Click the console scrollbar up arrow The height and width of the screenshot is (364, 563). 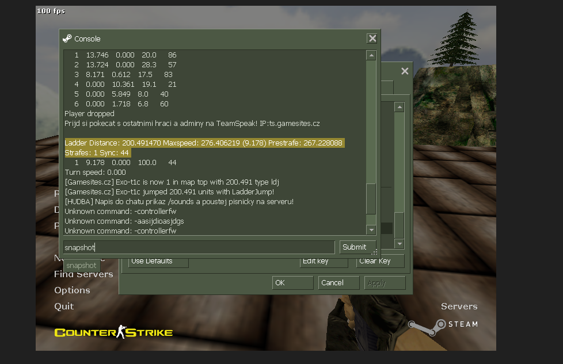pyautogui.click(x=371, y=55)
